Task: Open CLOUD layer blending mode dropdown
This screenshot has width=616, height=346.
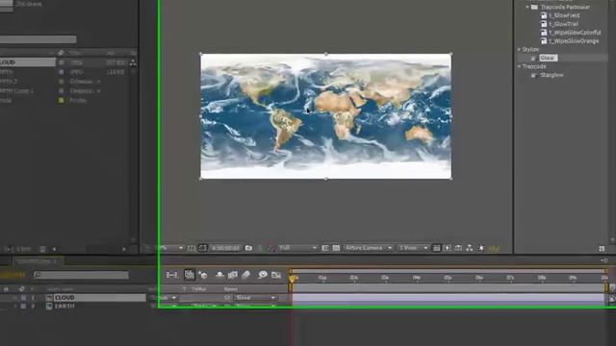Action: 165,298
